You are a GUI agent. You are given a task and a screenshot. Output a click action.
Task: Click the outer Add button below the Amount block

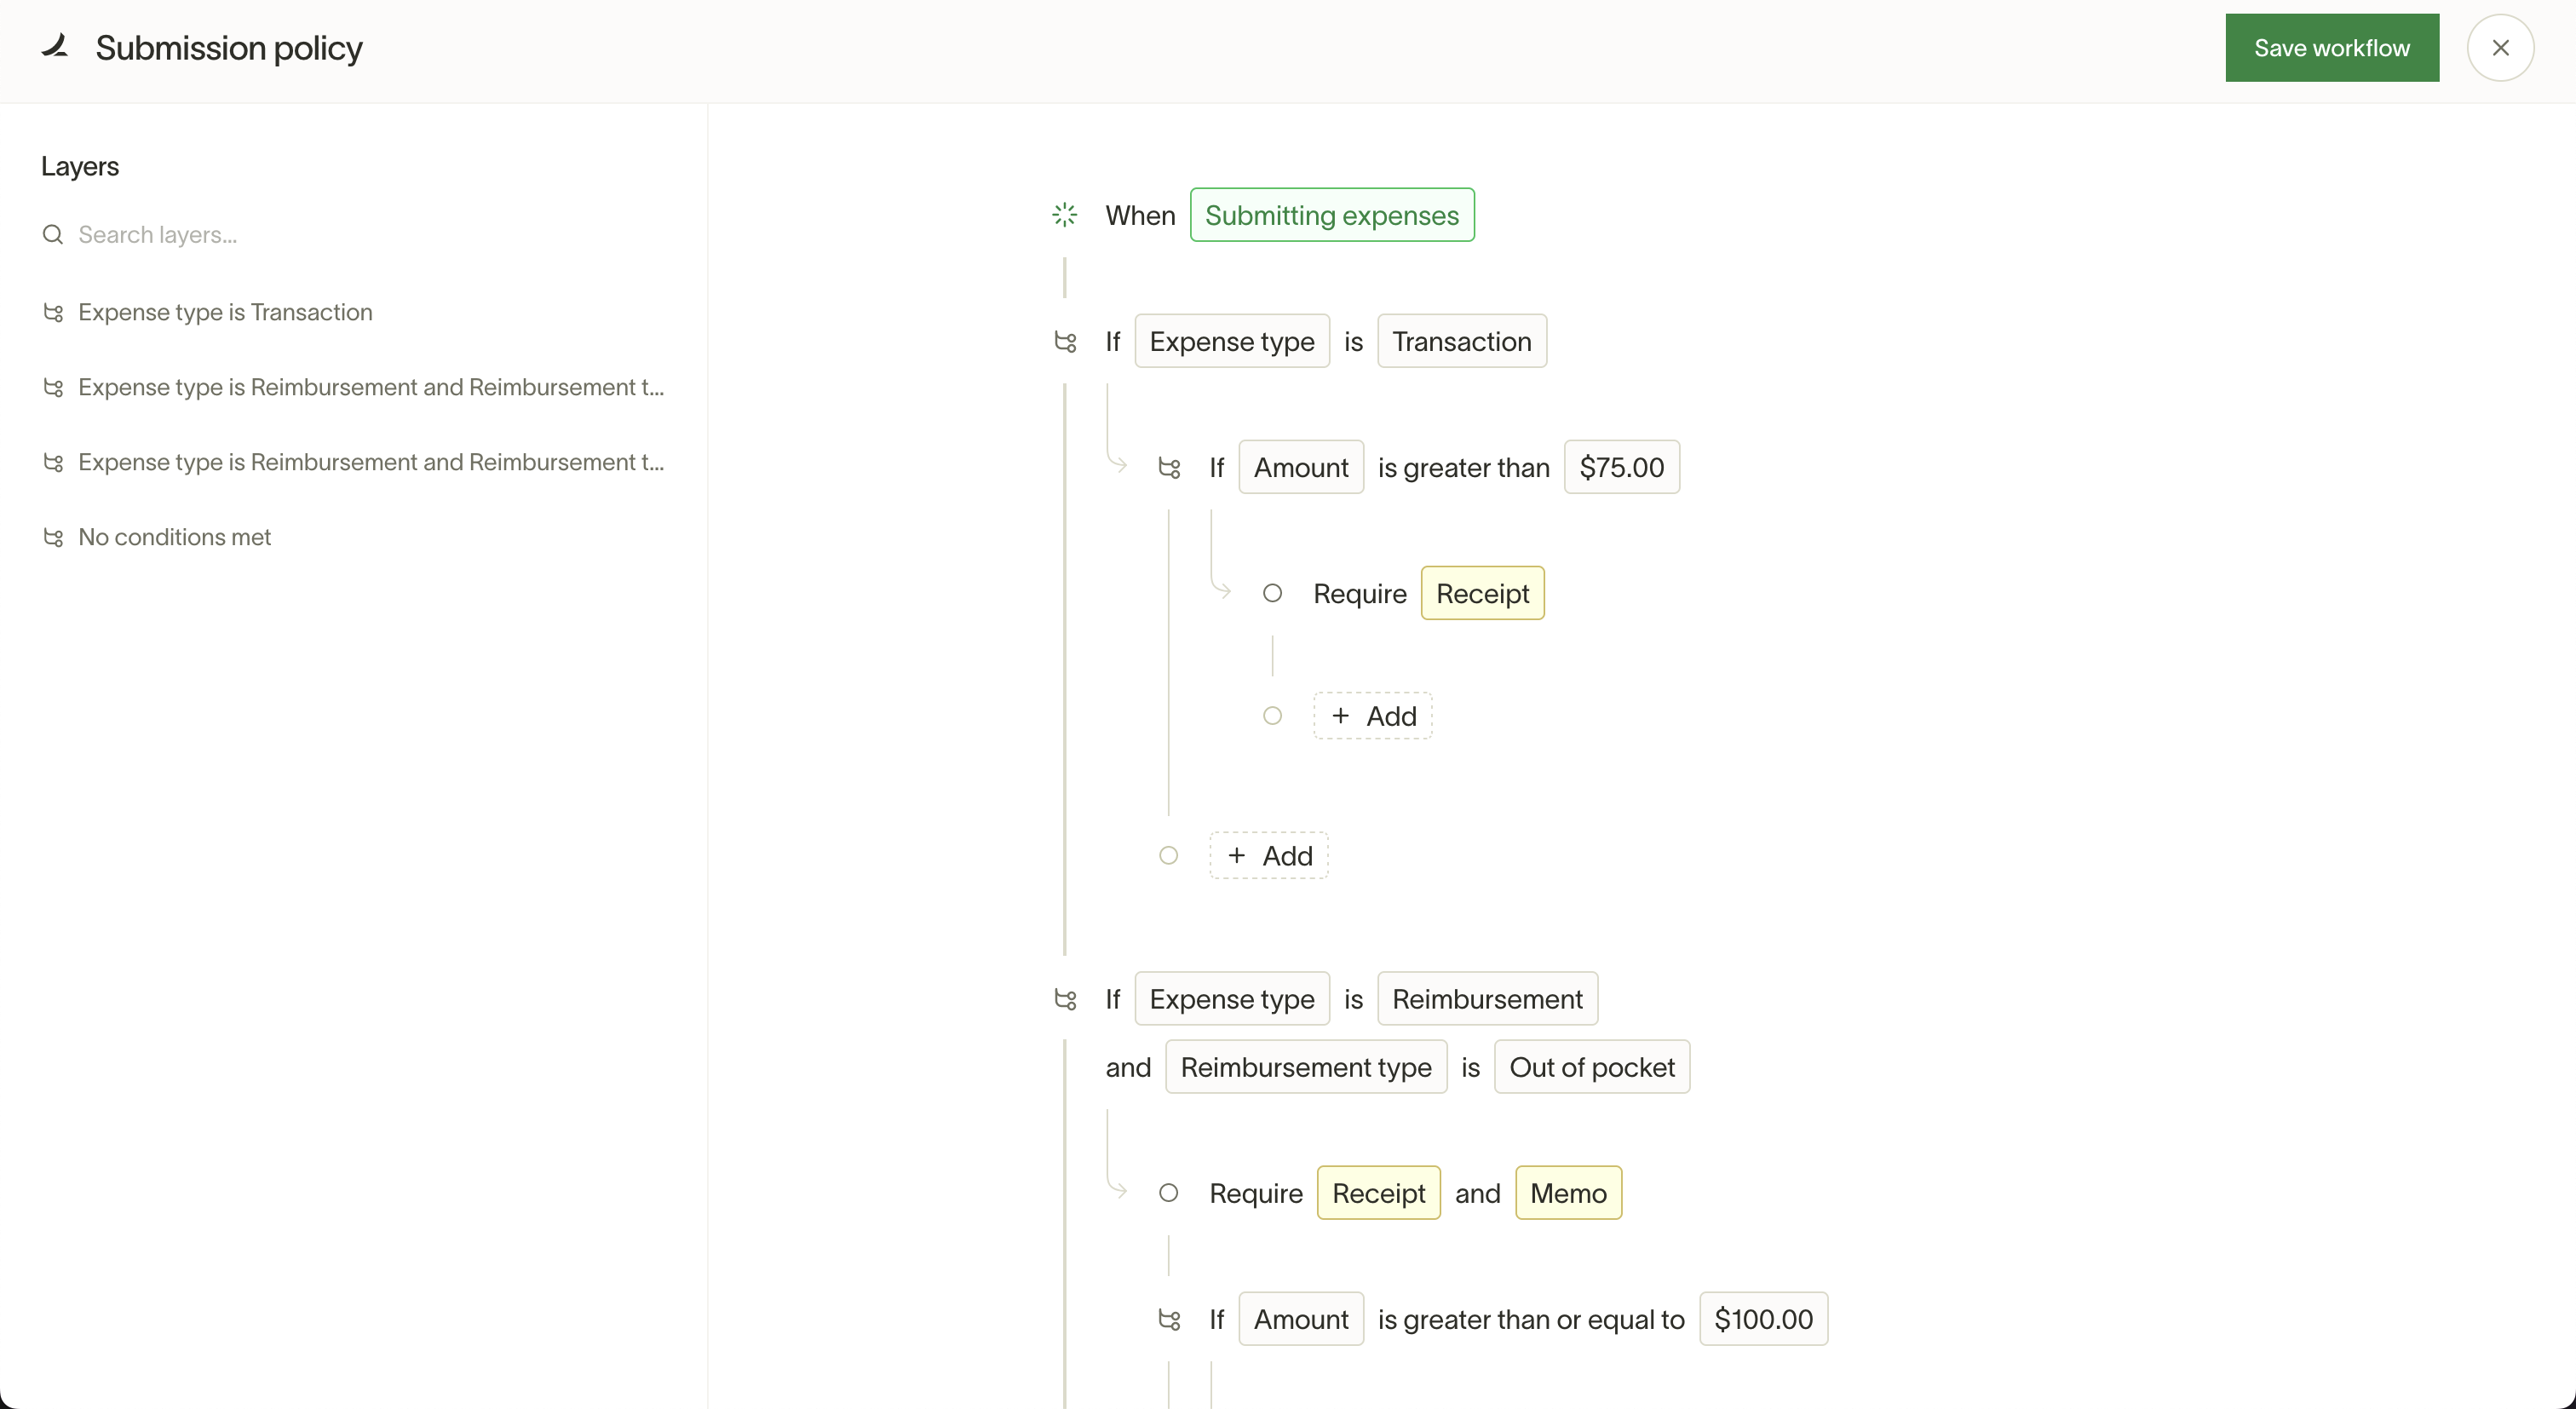[1269, 856]
